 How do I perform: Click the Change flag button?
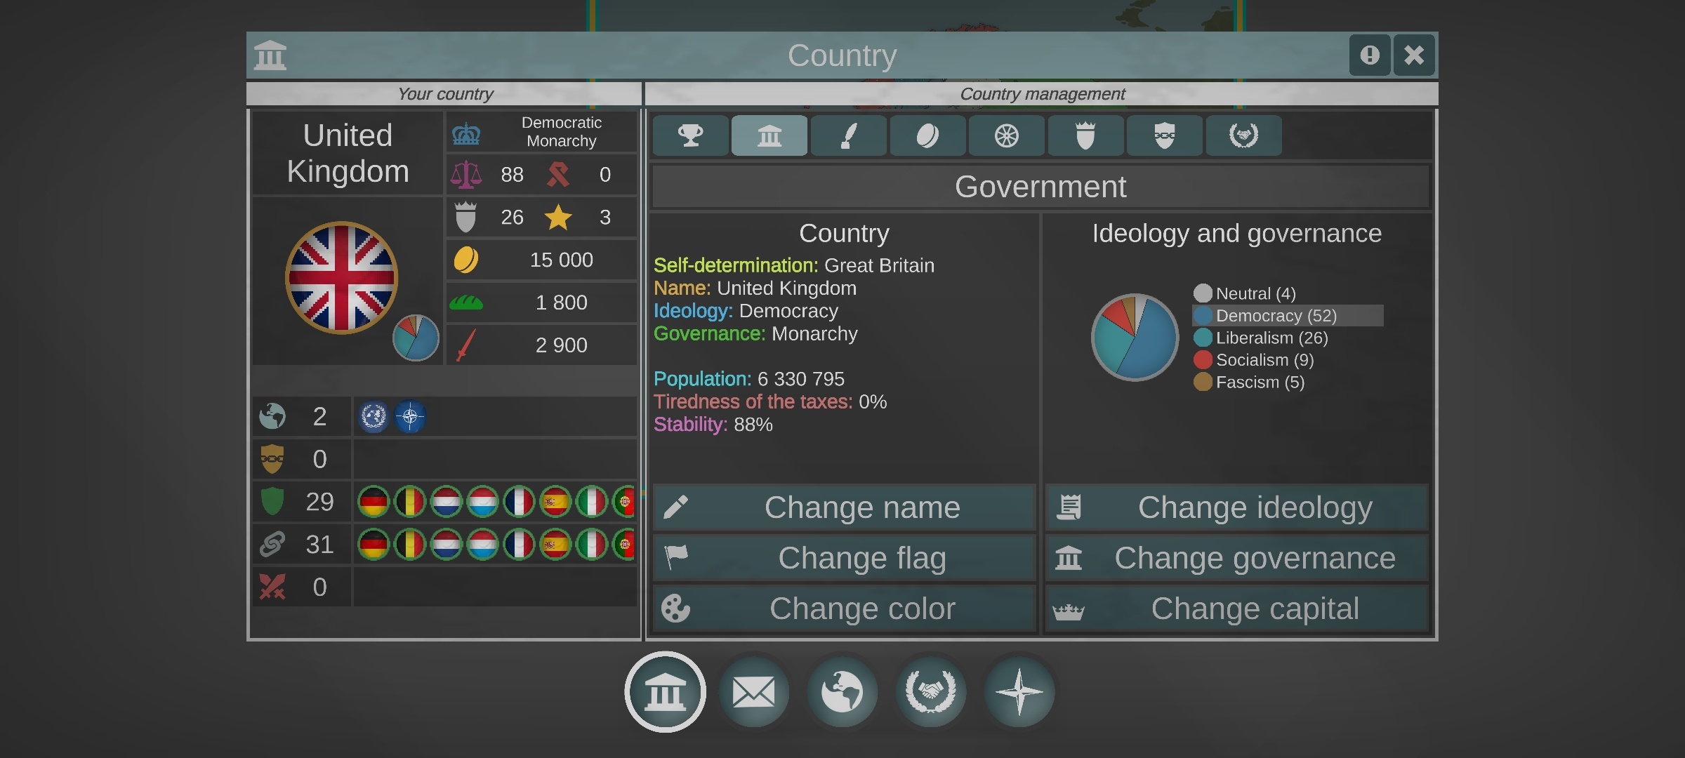(845, 558)
